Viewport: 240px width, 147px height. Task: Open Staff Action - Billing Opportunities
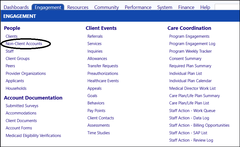(199, 125)
